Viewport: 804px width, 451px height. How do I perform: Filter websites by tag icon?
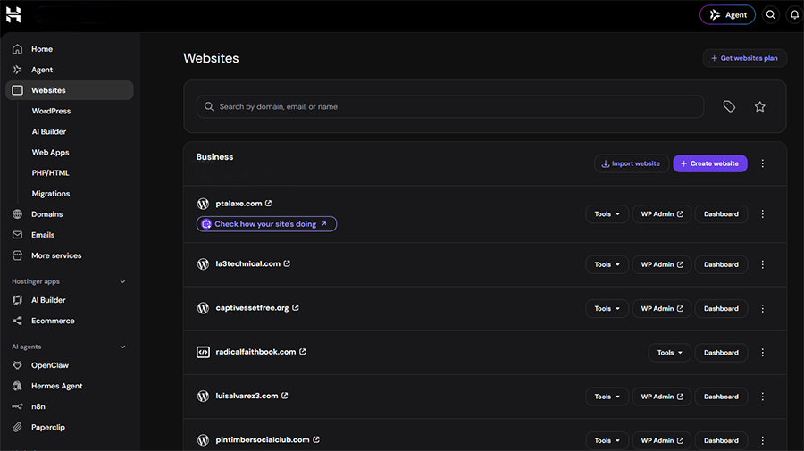[729, 106]
